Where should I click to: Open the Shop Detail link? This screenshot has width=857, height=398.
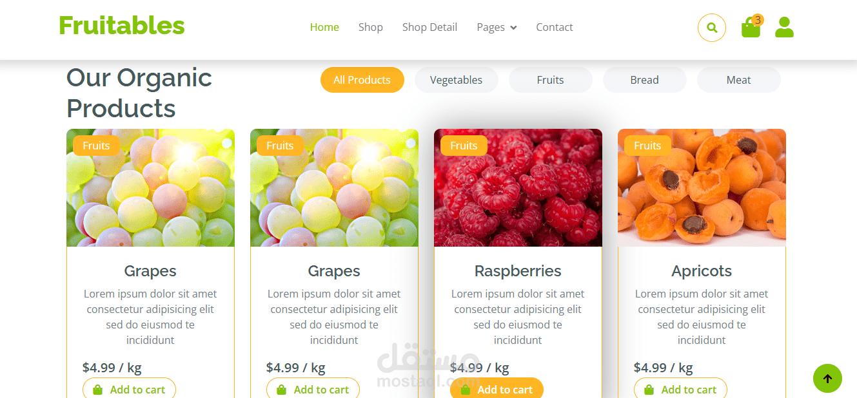(x=429, y=27)
